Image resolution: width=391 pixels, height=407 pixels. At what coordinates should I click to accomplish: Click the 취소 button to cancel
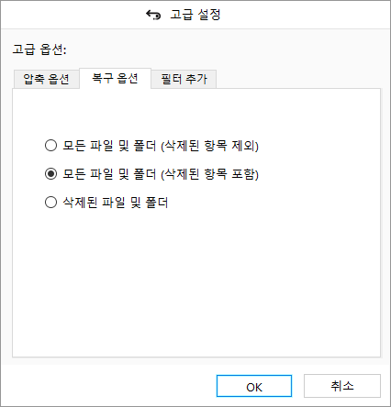tap(342, 386)
